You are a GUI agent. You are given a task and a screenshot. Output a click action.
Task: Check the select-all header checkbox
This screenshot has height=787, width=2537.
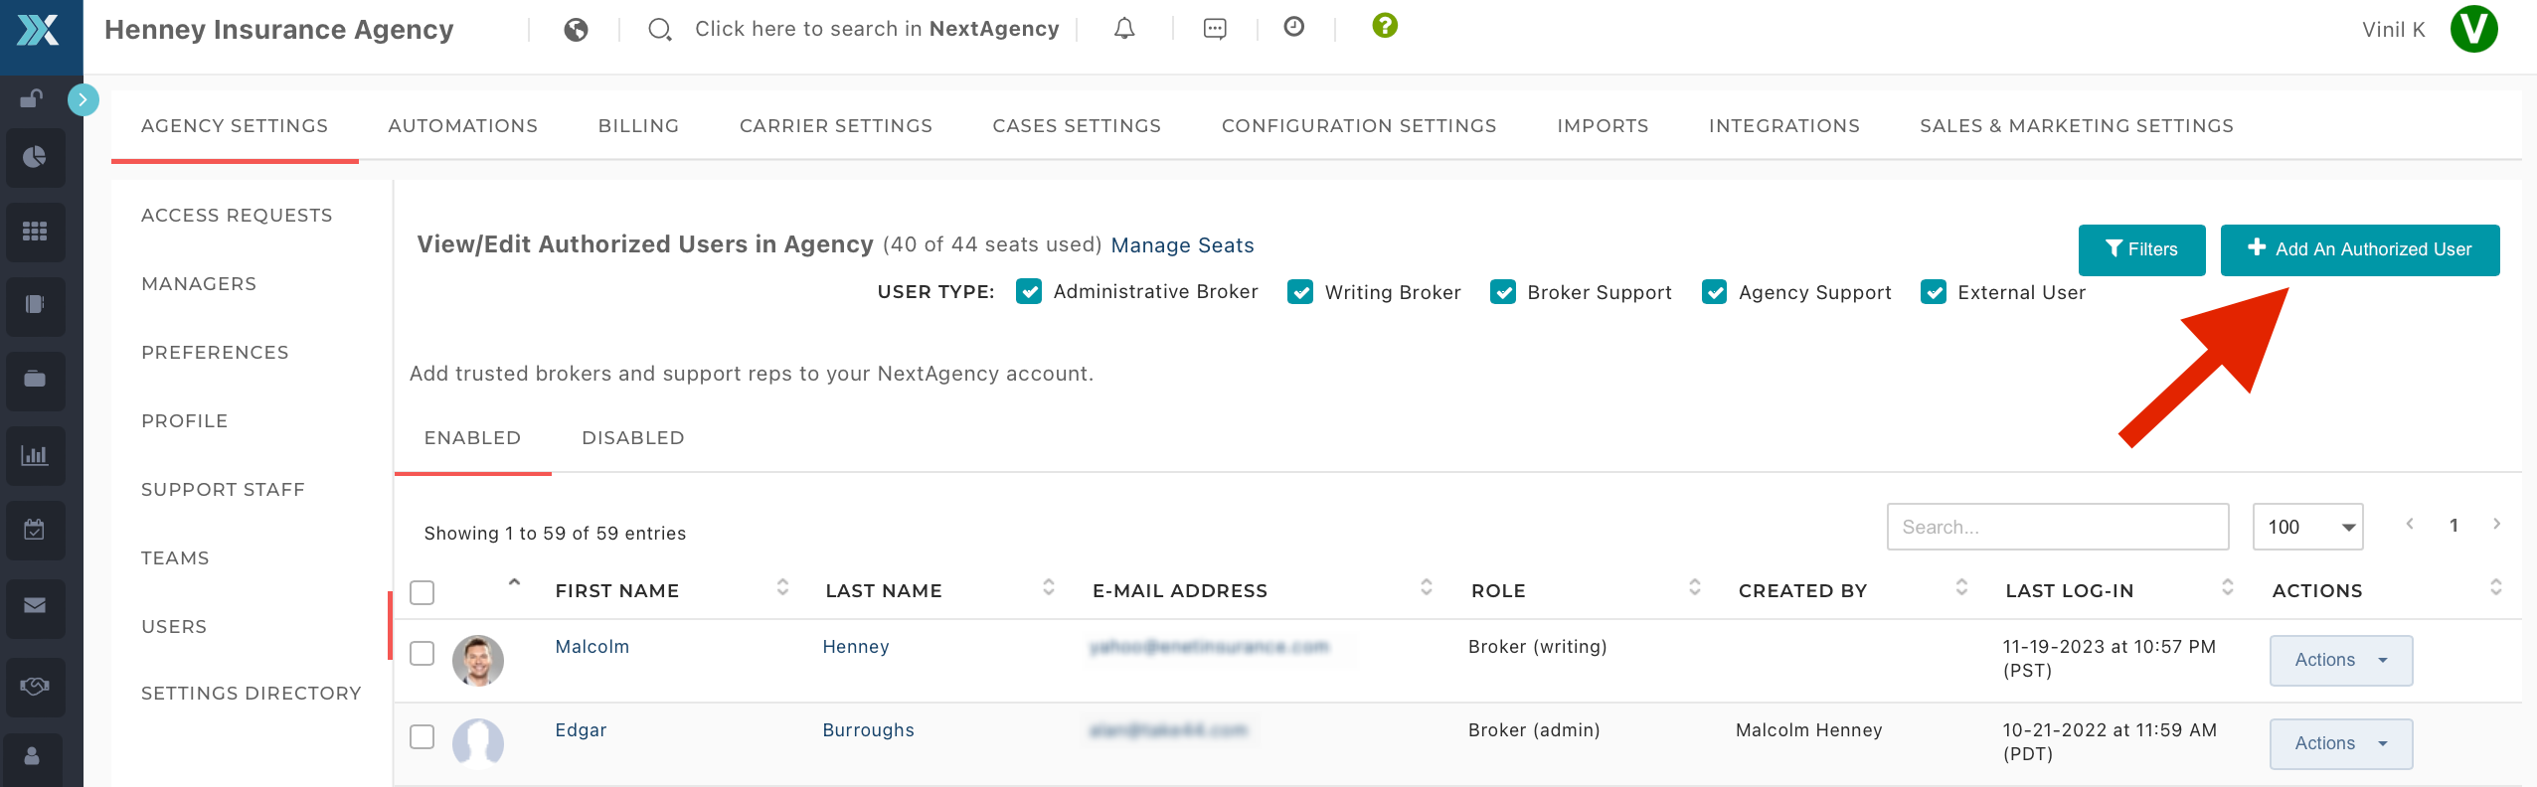(423, 593)
